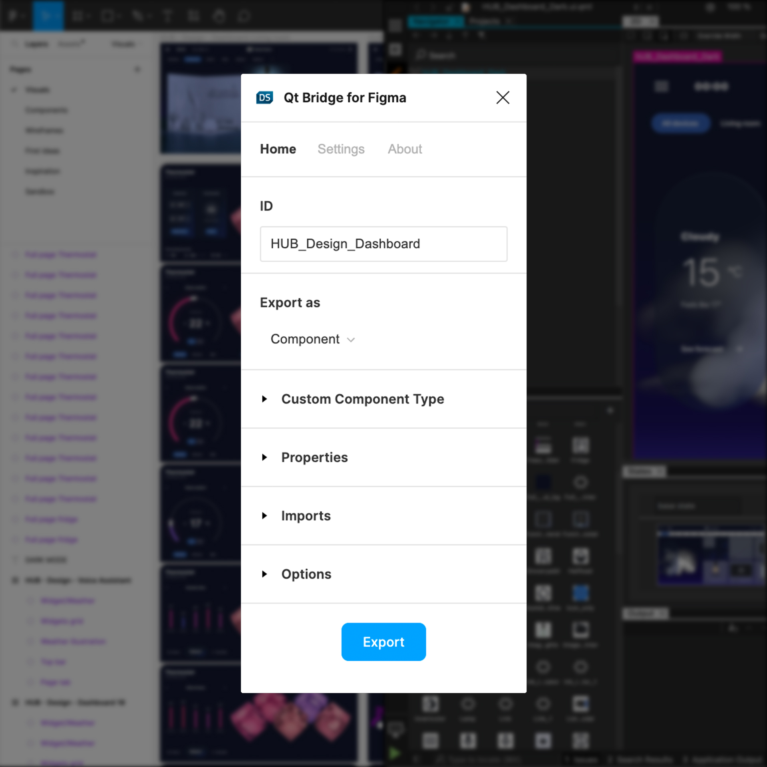Select the blue highlighted Move tool
The width and height of the screenshot is (767, 767).
[48, 16]
